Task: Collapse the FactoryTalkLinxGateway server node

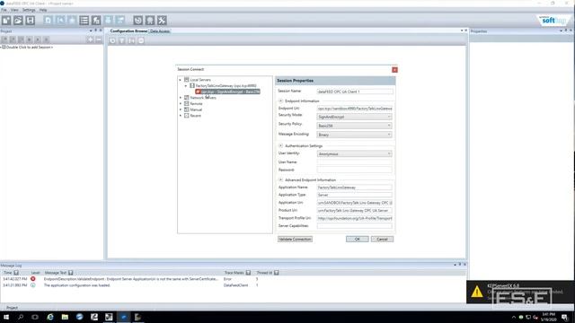Action: coord(186,86)
